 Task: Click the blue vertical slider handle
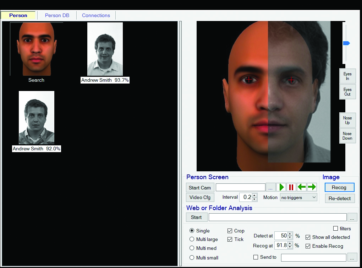coord(346,43)
